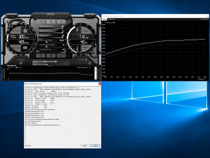Screen dimensions: 210x158
Task: Open Afterburner settings gear button
Action: click(x=41, y=56)
